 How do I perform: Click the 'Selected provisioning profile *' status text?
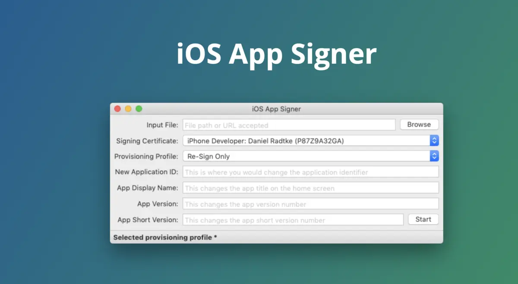coord(165,237)
